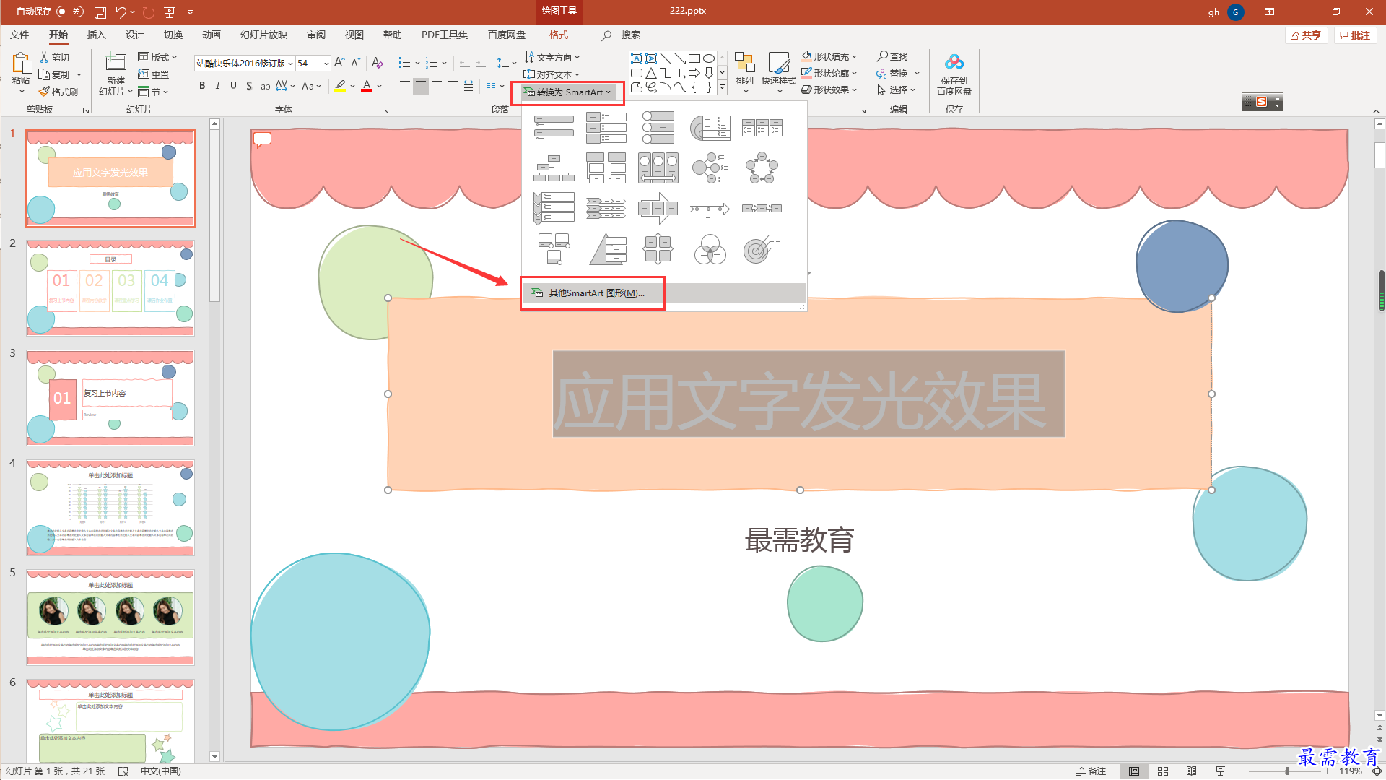Expand the Layout (版式) dropdown

pos(157,57)
